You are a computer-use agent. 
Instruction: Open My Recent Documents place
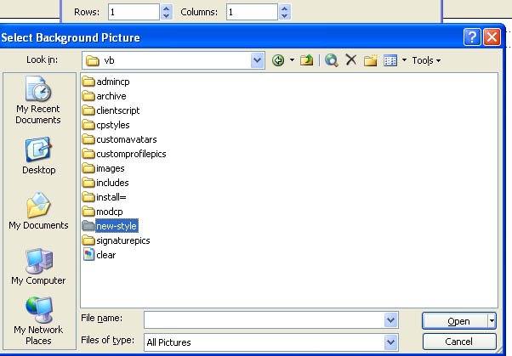[x=38, y=100]
